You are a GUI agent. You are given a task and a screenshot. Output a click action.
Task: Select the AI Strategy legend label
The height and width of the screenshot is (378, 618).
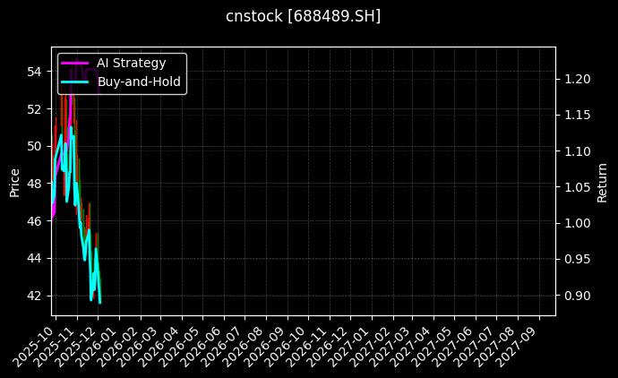tap(131, 63)
